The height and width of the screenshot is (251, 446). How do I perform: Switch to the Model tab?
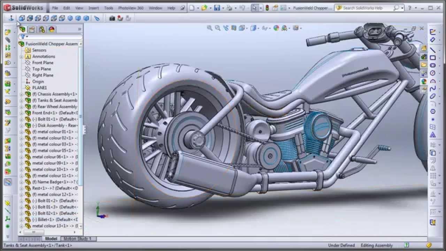[51, 239]
